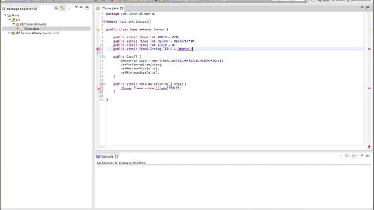Maximize the Console view
This screenshot has height=210, width=374.
(x=368, y=156)
